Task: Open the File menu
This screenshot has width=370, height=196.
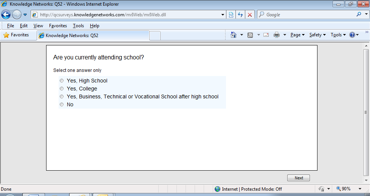Action: tap(11, 26)
